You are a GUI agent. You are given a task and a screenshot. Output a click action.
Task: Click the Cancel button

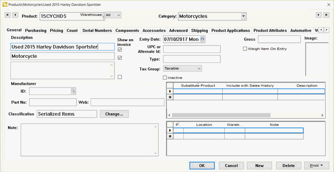click(231, 166)
